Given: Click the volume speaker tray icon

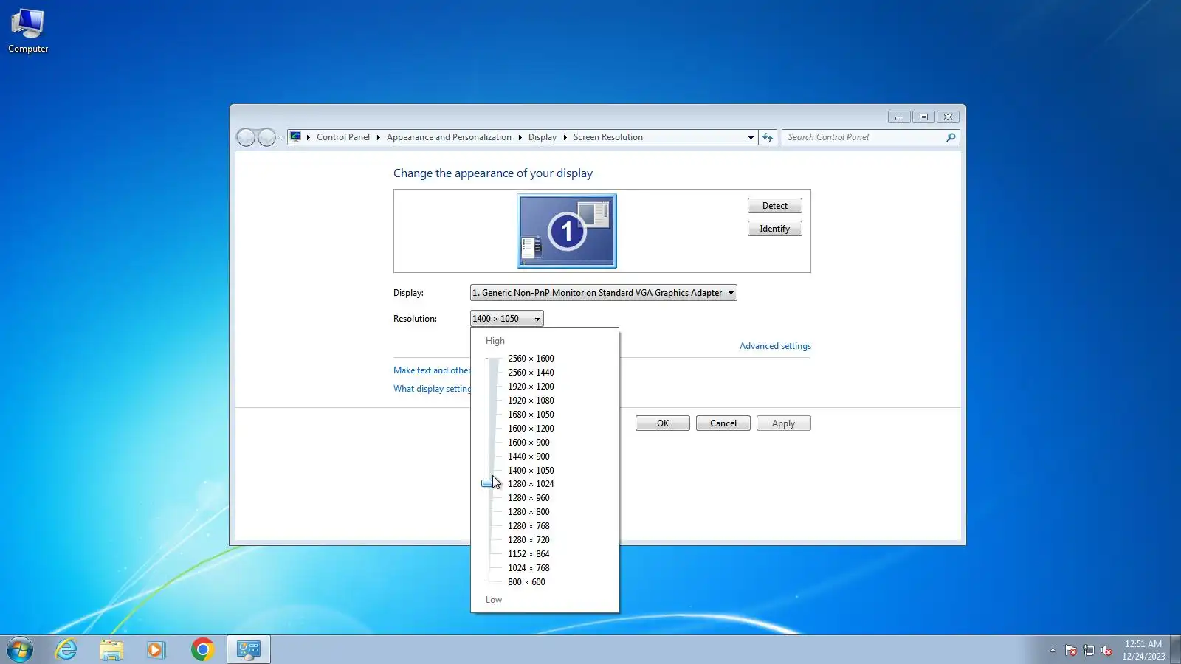Looking at the screenshot, I should (1106, 650).
